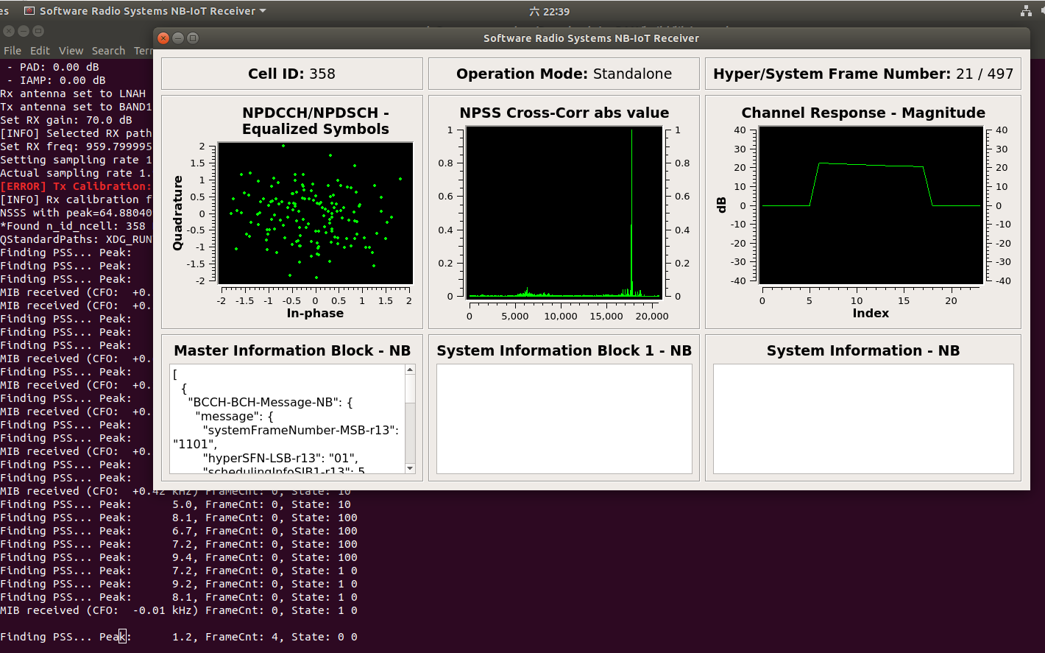Minimize the NB-IoT Receiver window
The height and width of the screenshot is (653, 1045).
(x=178, y=38)
